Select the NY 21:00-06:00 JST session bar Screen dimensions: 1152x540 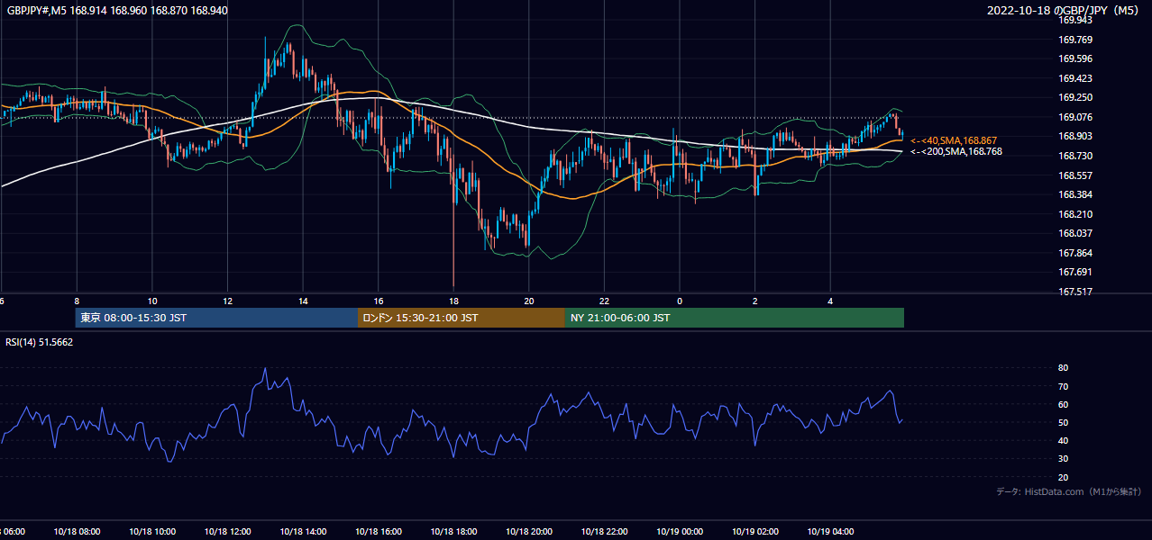pyautogui.click(x=735, y=318)
